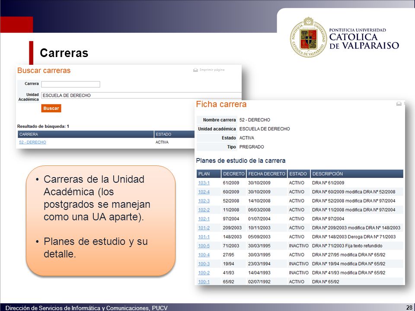Click the Tipo value PREGRADO
The height and width of the screenshot is (311, 415).
click(x=252, y=147)
